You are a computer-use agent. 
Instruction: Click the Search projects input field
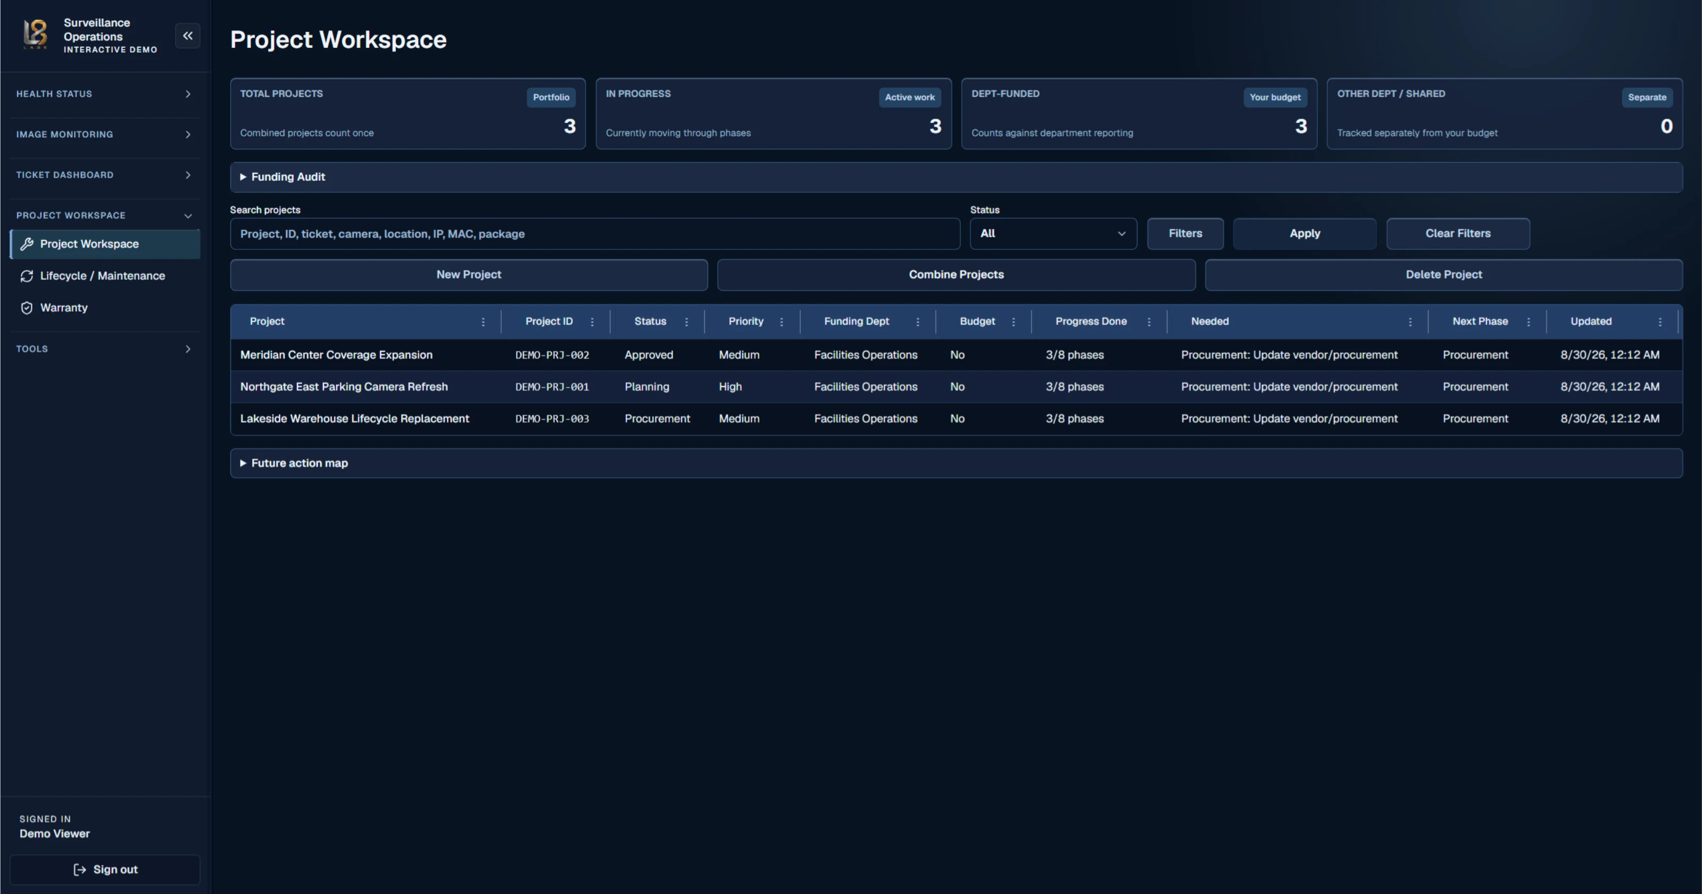pyautogui.click(x=595, y=233)
